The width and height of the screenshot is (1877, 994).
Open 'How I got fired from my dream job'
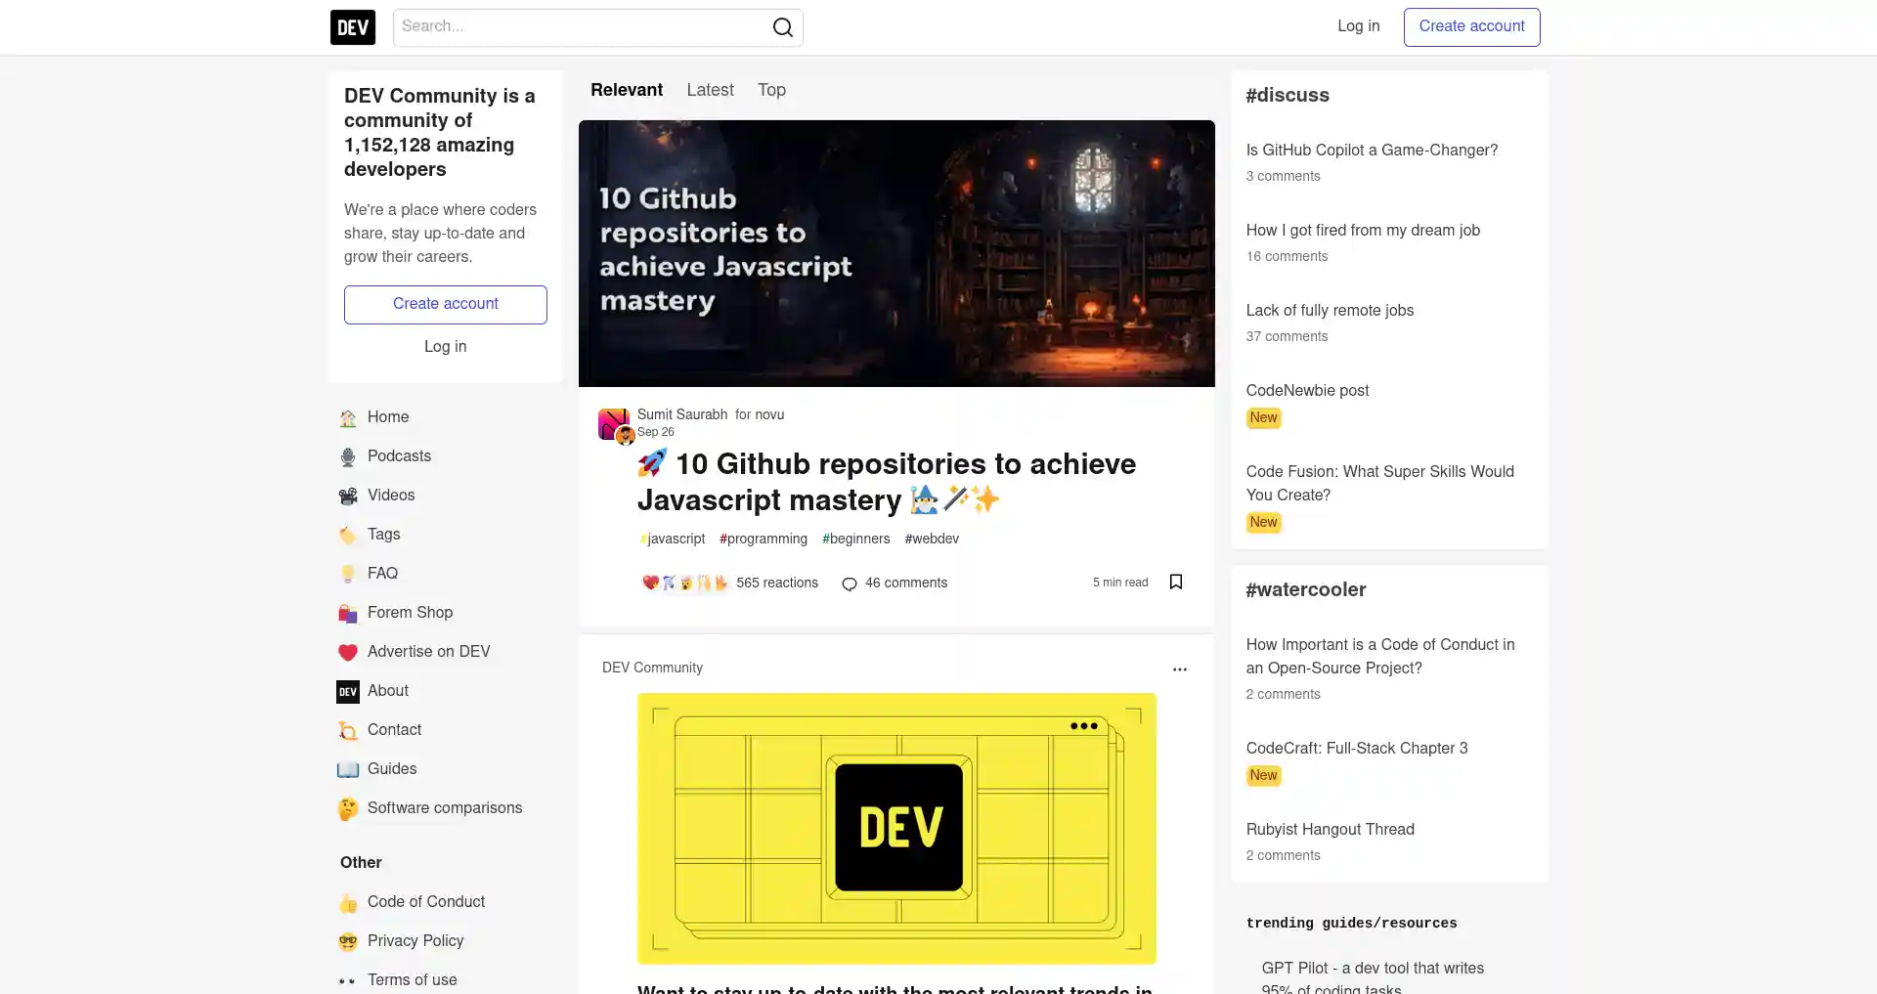point(1363,231)
